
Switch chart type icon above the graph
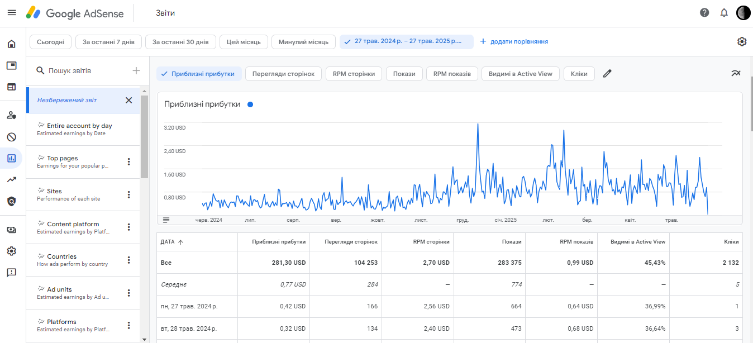tap(736, 73)
